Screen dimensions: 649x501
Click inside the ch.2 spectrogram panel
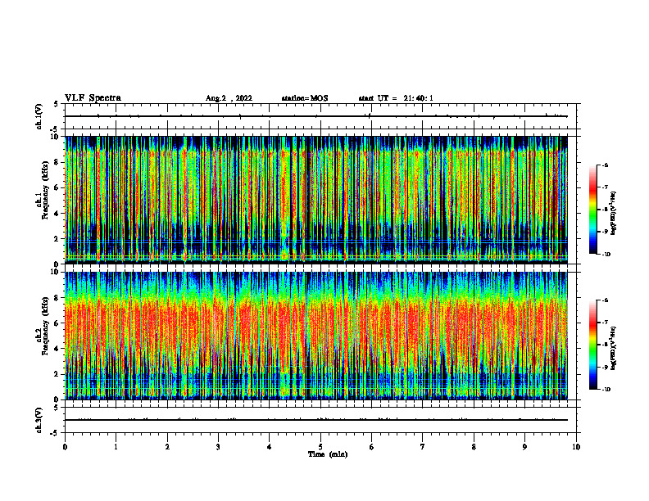pyautogui.click(x=315, y=336)
